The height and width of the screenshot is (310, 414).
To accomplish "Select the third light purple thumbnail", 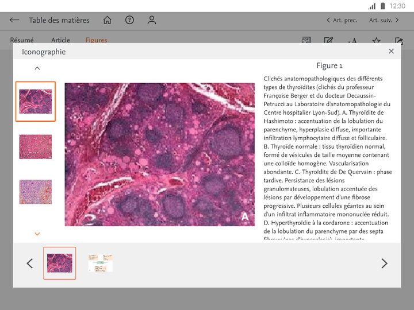I will click(36, 192).
